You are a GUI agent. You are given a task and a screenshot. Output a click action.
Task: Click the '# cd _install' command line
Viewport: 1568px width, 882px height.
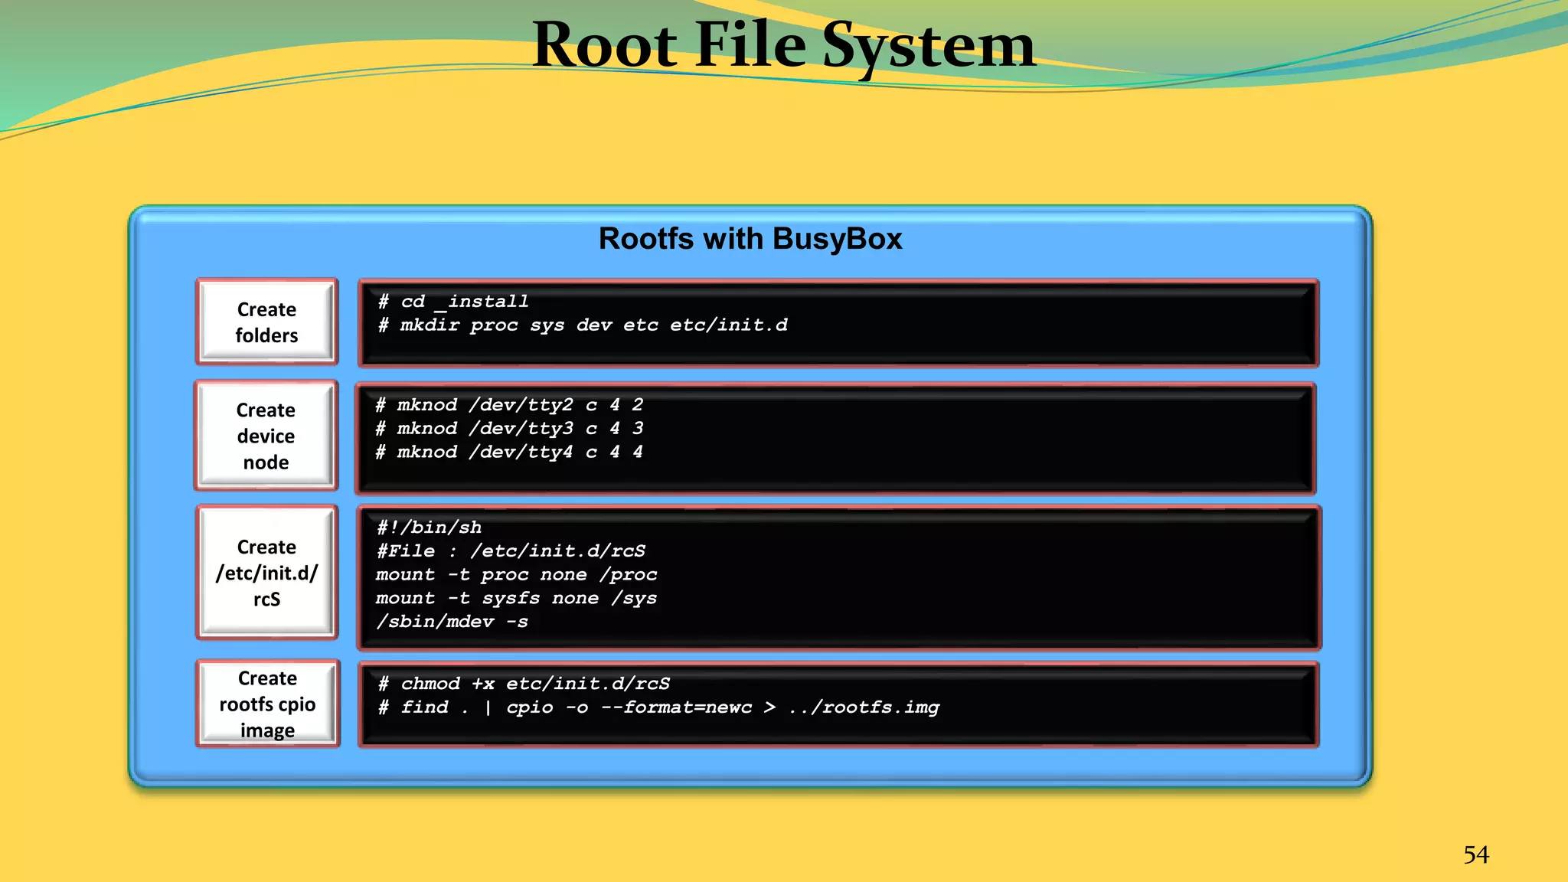(453, 302)
